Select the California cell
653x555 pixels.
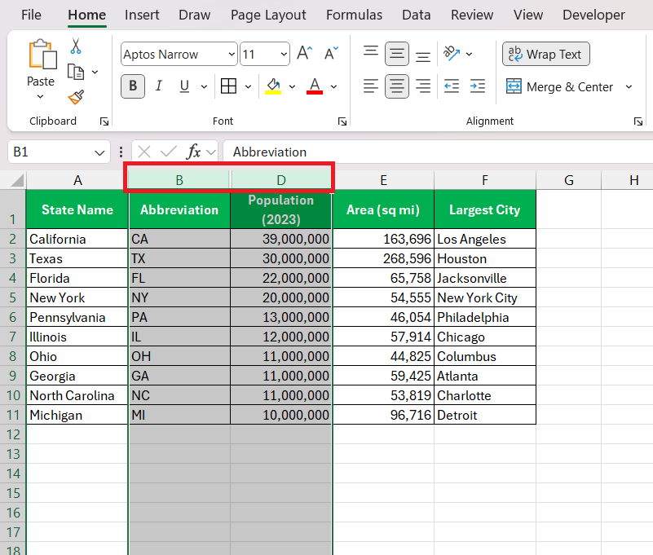(77, 239)
